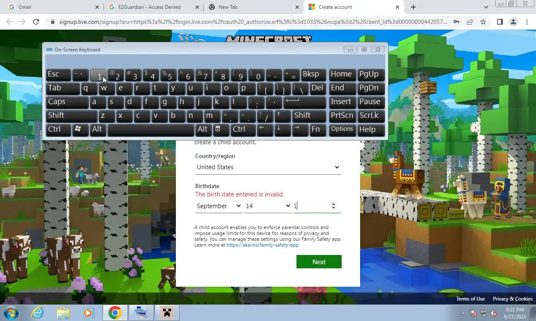
Task: Bookmark this page with the star icon
Action: tap(483, 22)
